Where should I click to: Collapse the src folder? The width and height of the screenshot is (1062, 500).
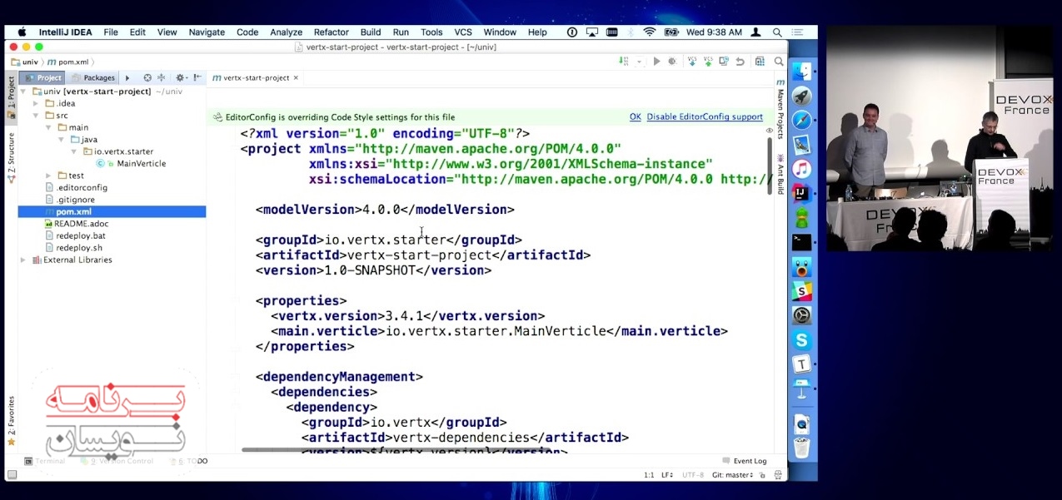tap(36, 116)
